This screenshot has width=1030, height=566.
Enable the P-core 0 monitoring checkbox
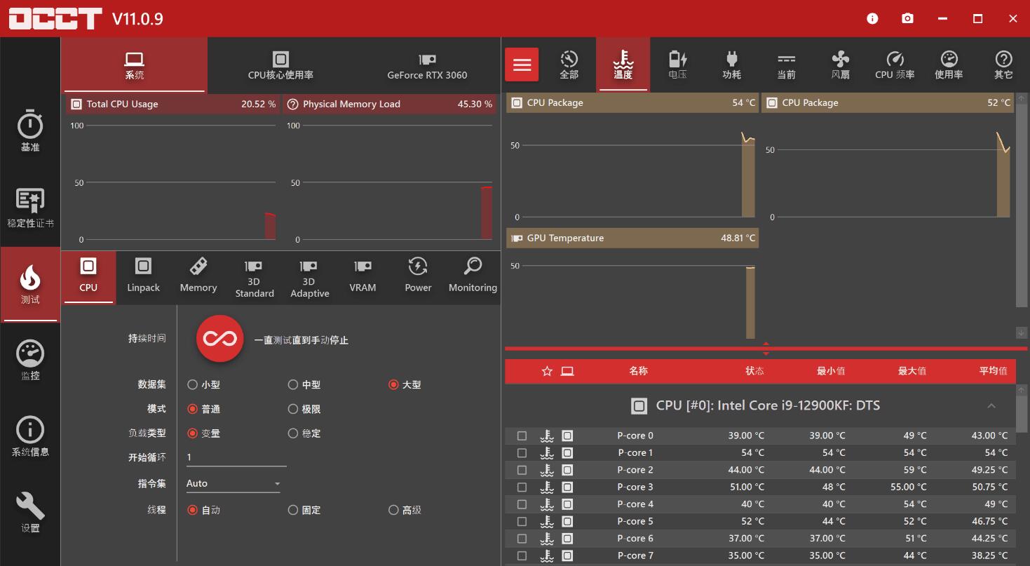[522, 435]
